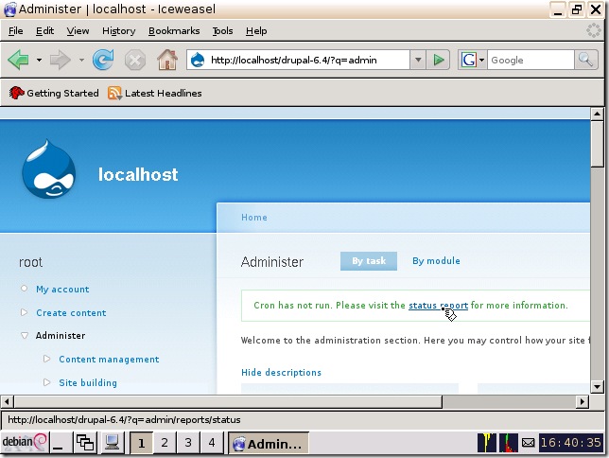Click horizontal scrollbar left arrow
Viewport: 609px width, 458px height.
[x=7, y=401]
